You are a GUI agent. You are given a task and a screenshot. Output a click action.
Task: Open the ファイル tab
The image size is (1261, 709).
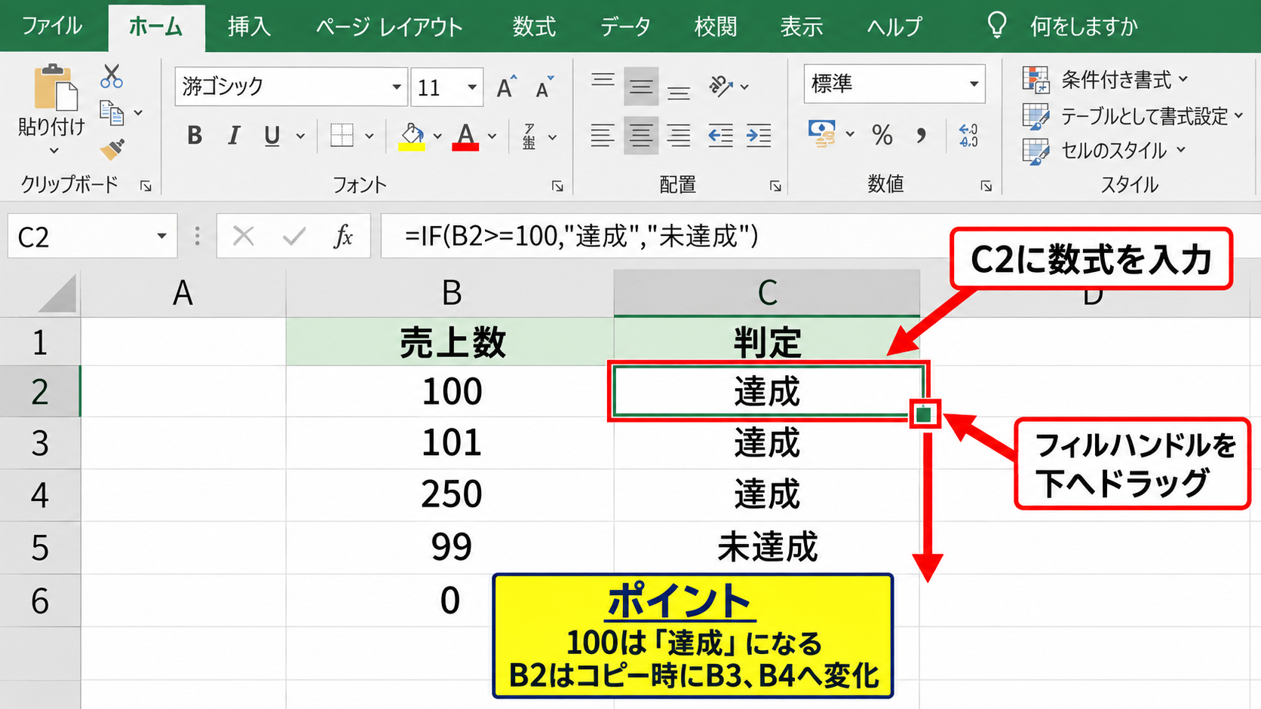(52, 27)
